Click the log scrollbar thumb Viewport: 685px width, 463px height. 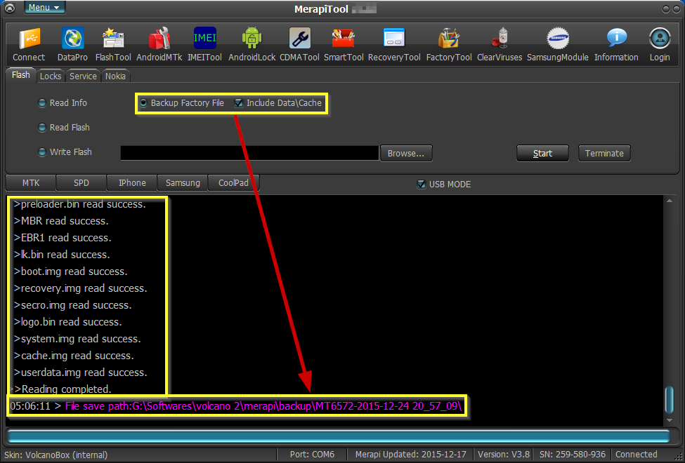click(x=670, y=399)
